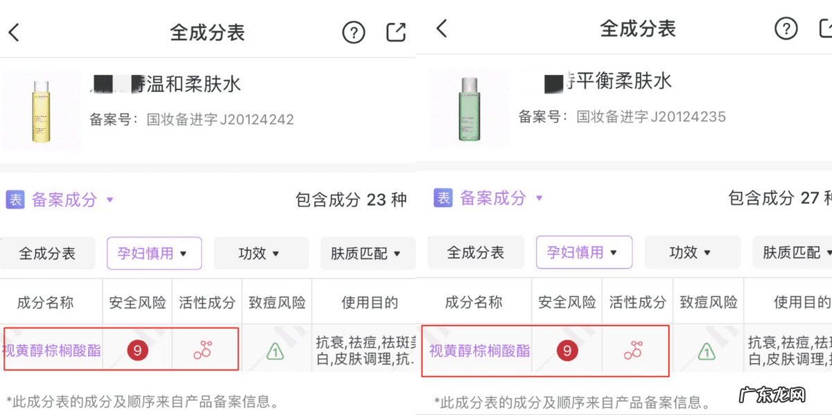Click the cherry-shaped active ingredient icon
The width and height of the screenshot is (832, 415).
coord(206,350)
